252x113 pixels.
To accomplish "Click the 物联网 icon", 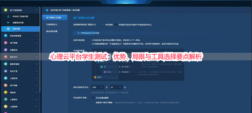I will click(6, 92).
